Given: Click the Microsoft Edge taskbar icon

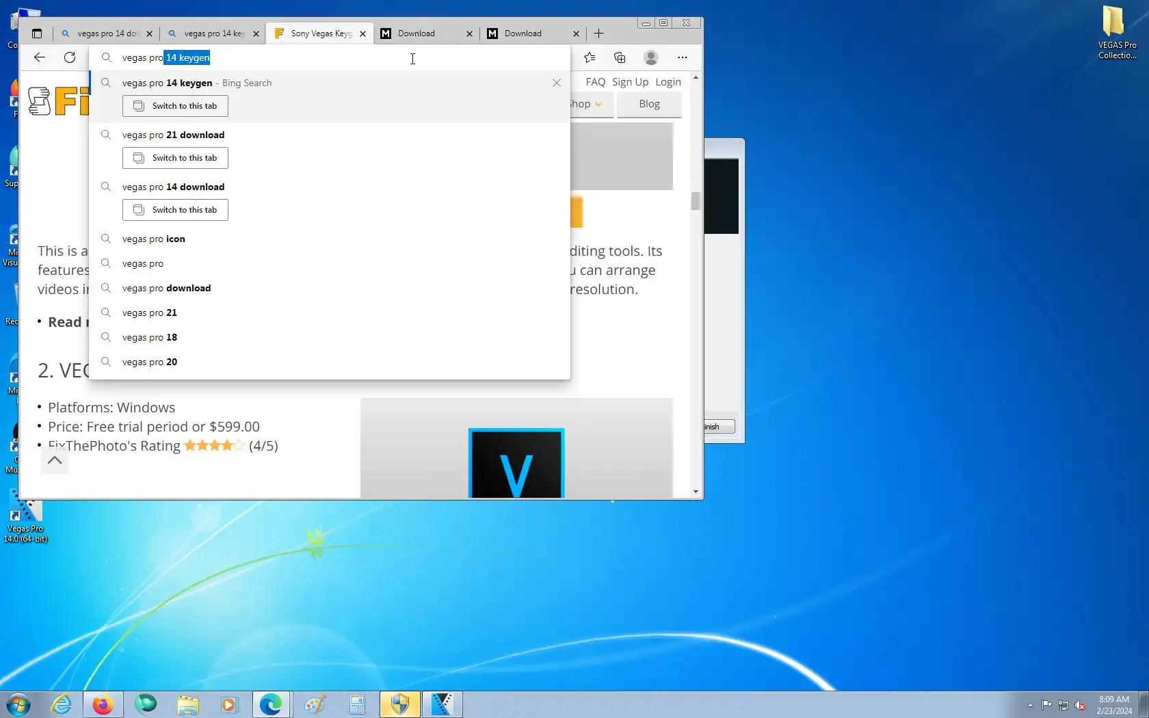Looking at the screenshot, I should tap(271, 704).
